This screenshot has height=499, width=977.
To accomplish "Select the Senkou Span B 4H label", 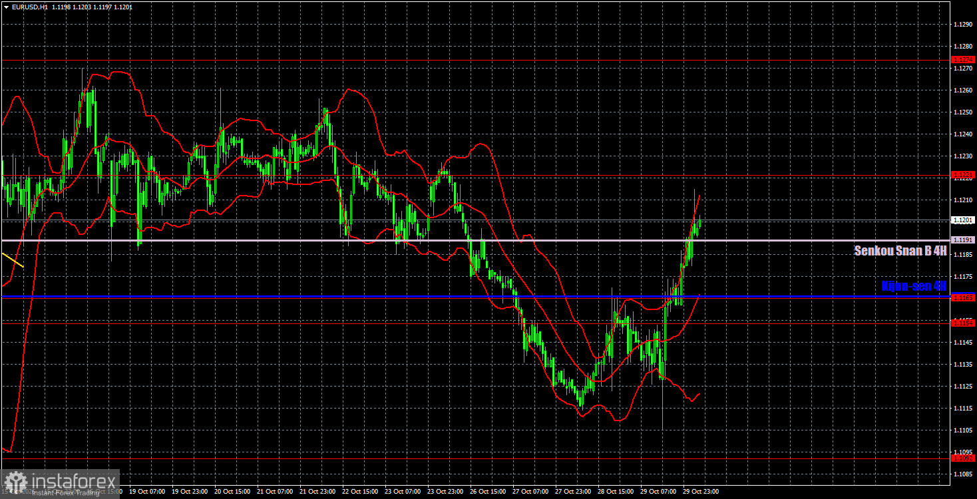I will click(x=900, y=251).
